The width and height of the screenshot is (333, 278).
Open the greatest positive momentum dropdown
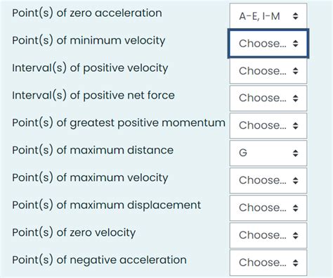pos(268,125)
